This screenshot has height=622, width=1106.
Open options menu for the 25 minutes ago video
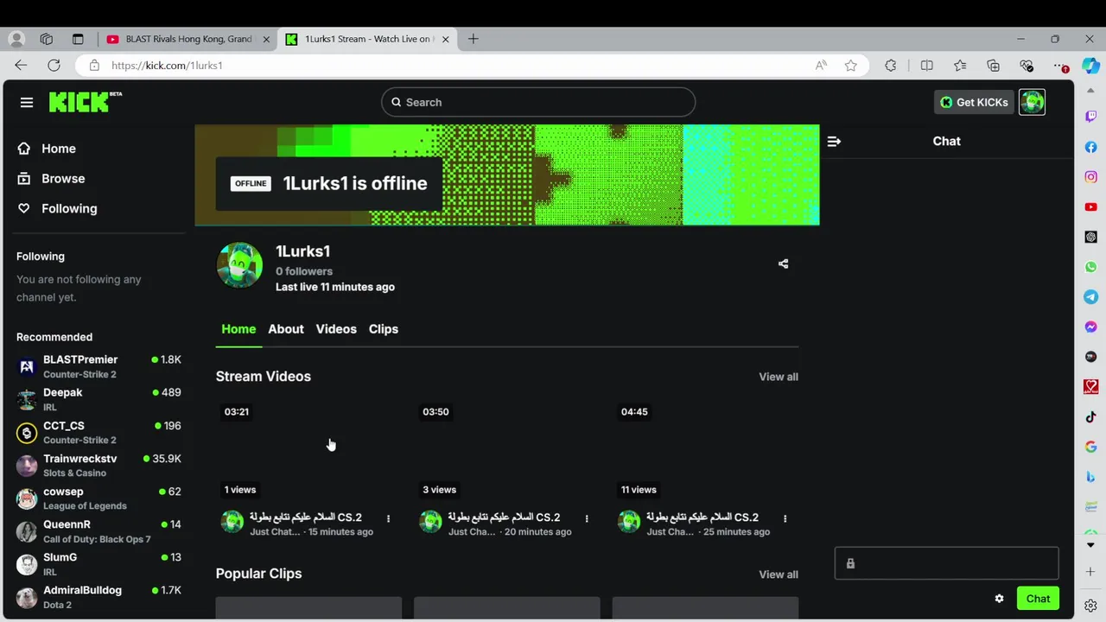(785, 518)
